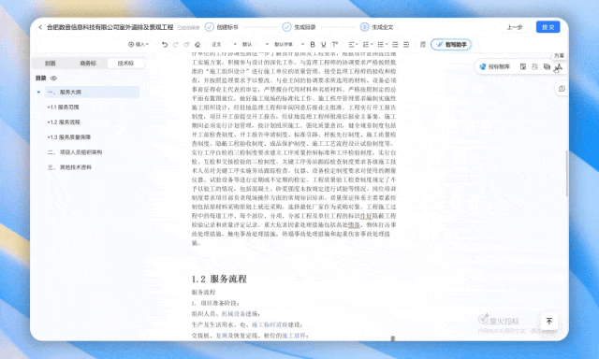Open 投标智库 knowledge base
The width and height of the screenshot is (599, 359).
495,66
